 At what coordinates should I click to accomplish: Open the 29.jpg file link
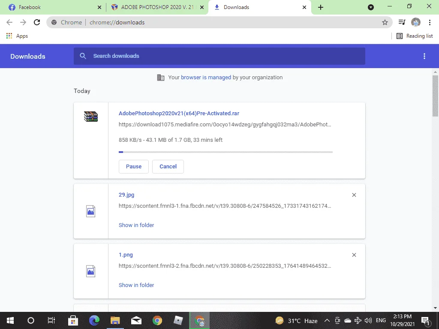pyautogui.click(x=126, y=195)
